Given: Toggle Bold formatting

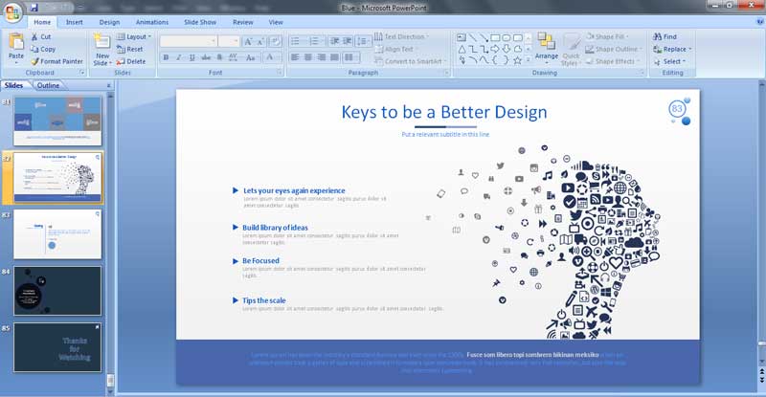Looking at the screenshot, I should click(x=166, y=57).
